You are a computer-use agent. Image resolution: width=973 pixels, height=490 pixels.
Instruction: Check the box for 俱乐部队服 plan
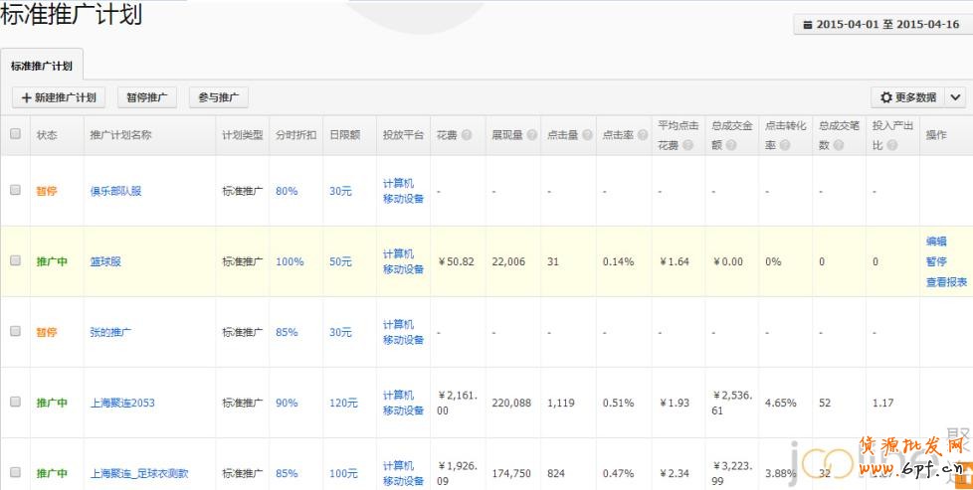coord(15,191)
